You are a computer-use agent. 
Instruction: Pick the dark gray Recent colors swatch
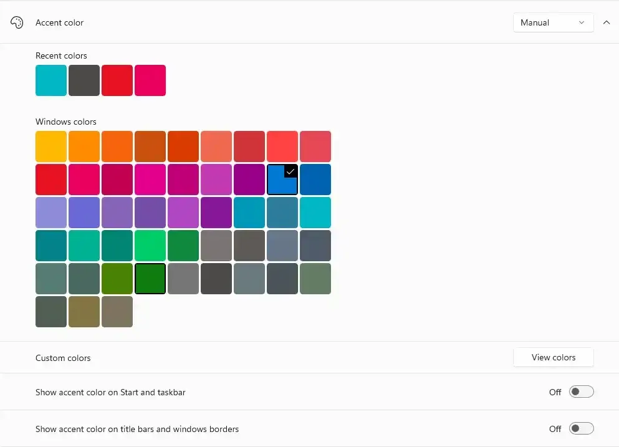click(84, 80)
